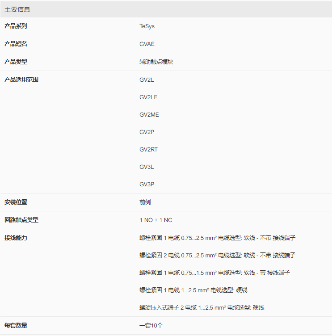Select the 产品系列 label
The width and height of the screenshot is (332, 336).
pyautogui.click(x=16, y=26)
